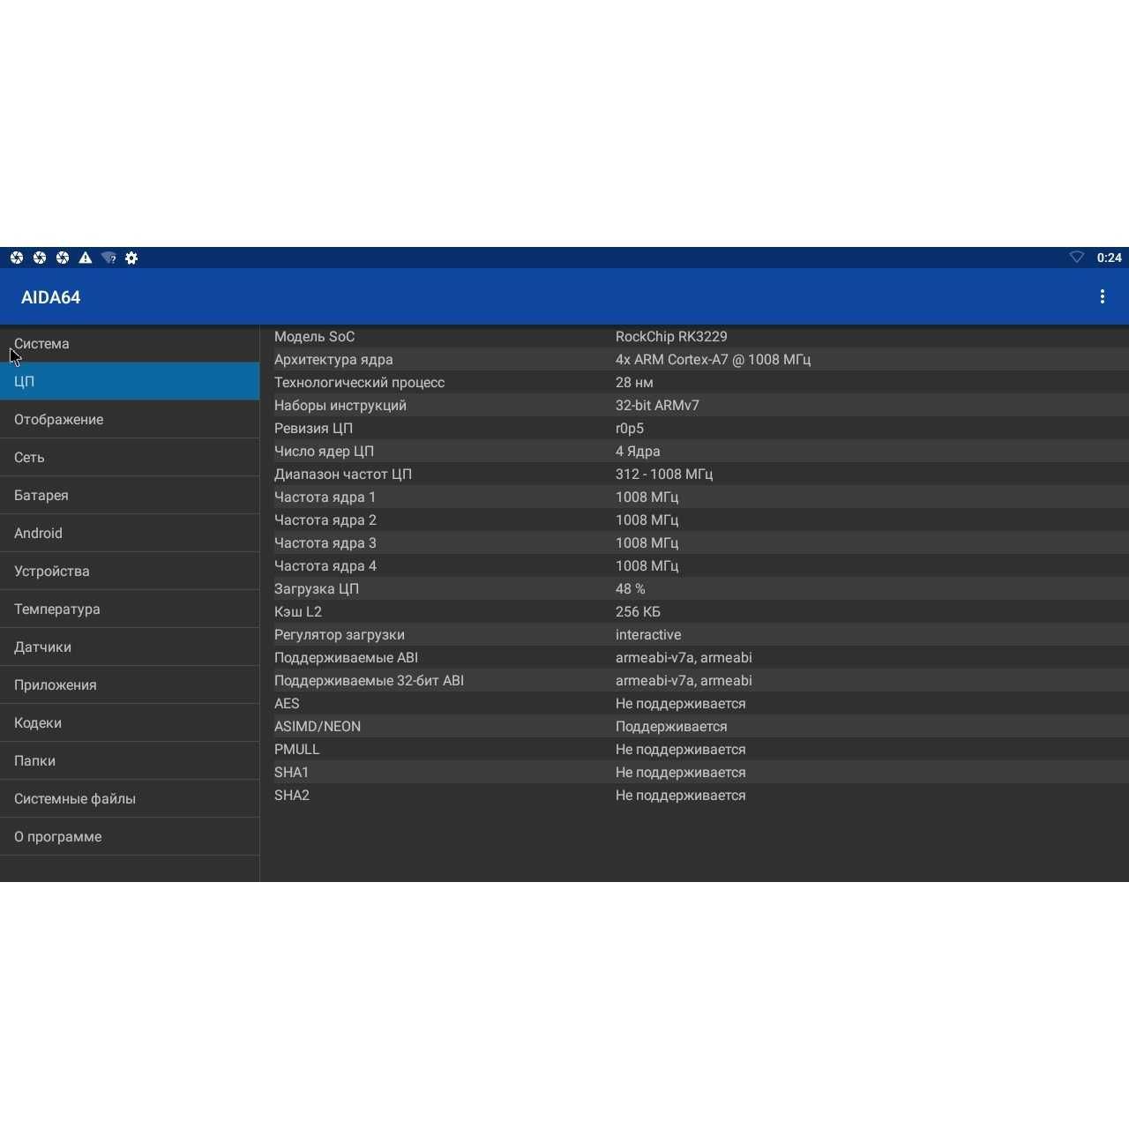Open the three-dot overflow menu

tap(1102, 297)
